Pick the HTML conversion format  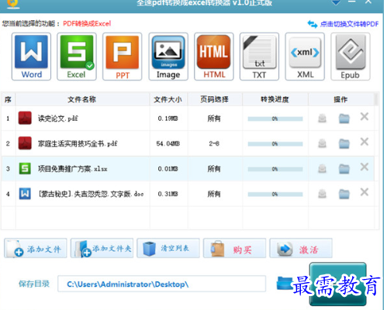point(214,57)
